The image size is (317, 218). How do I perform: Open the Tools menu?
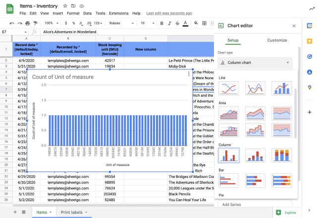click(x=100, y=13)
